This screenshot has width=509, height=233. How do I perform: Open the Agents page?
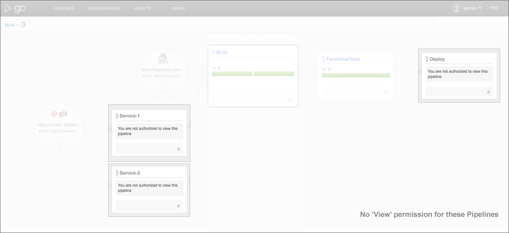(x=142, y=9)
